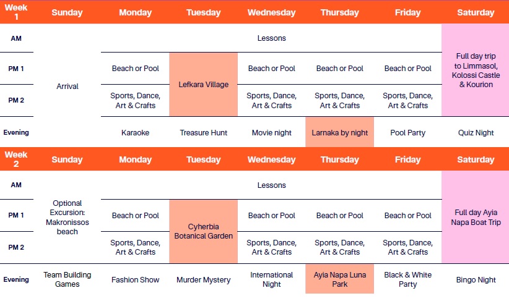Screen dimensions: 509x301
Task: Click the Ayia Napa Boat Trip cell
Action: pos(476,217)
